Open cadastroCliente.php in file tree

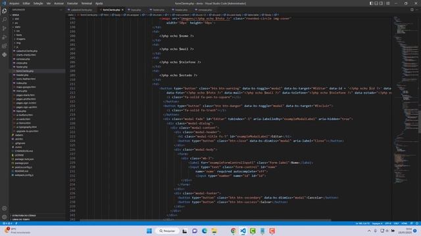click(26, 51)
